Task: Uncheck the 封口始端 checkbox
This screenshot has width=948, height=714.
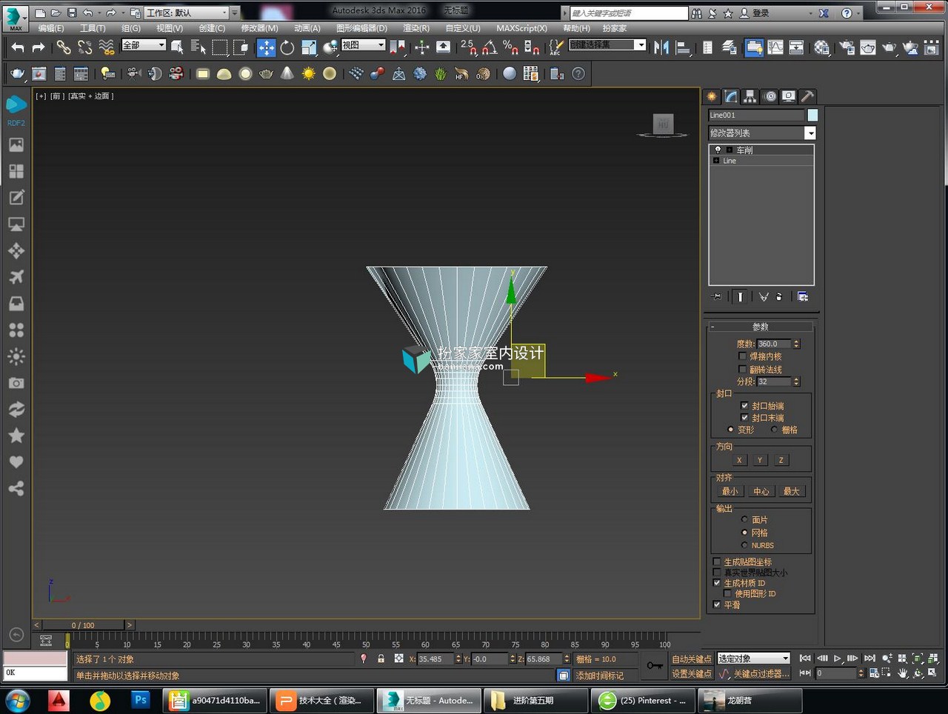Action: (x=744, y=405)
